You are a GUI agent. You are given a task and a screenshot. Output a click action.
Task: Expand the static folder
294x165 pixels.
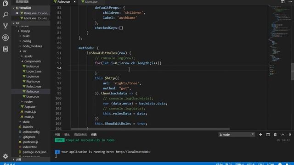click(x=20, y=122)
